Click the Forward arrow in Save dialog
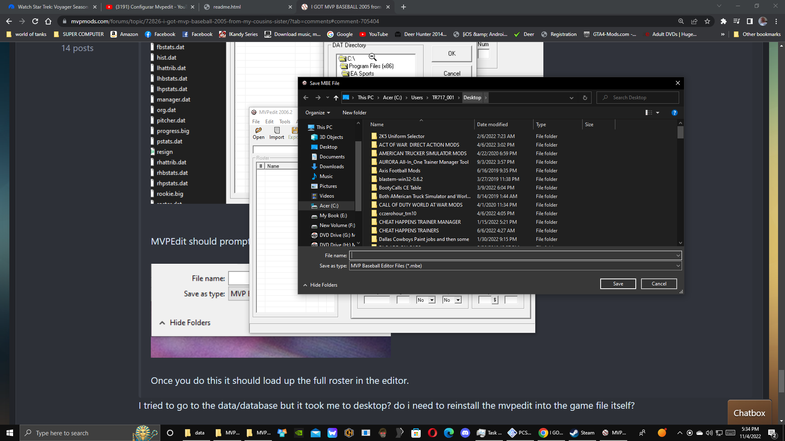Screen dimensions: 785x441 318,98
